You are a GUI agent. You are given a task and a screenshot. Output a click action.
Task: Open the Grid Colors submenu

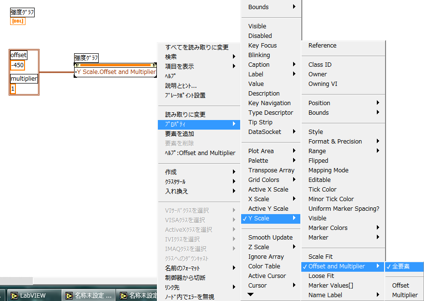(x=270, y=180)
